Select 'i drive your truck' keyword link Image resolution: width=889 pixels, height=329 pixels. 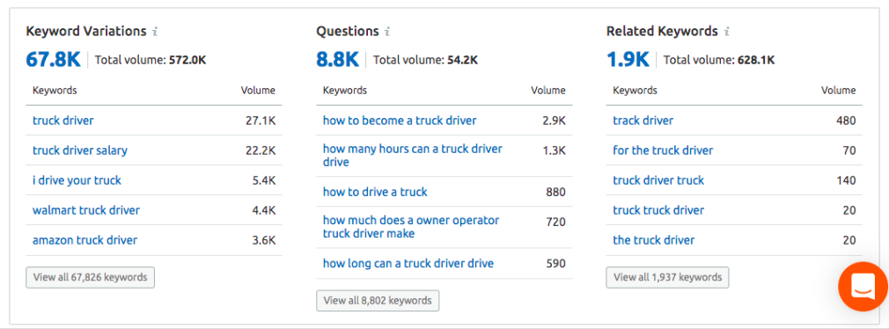pos(77,180)
